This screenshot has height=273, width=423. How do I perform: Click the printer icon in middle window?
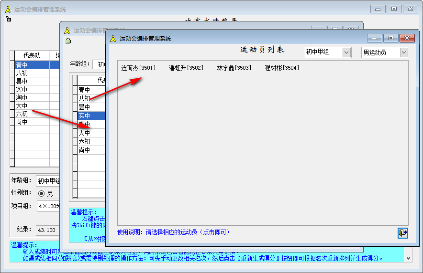(68, 41)
